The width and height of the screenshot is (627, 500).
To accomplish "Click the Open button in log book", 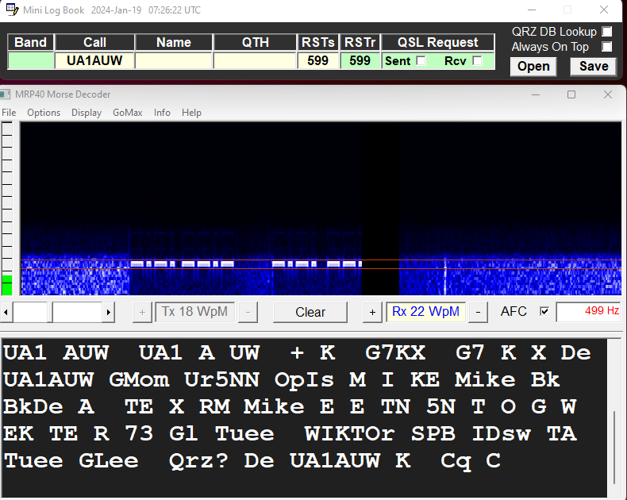I will (533, 66).
